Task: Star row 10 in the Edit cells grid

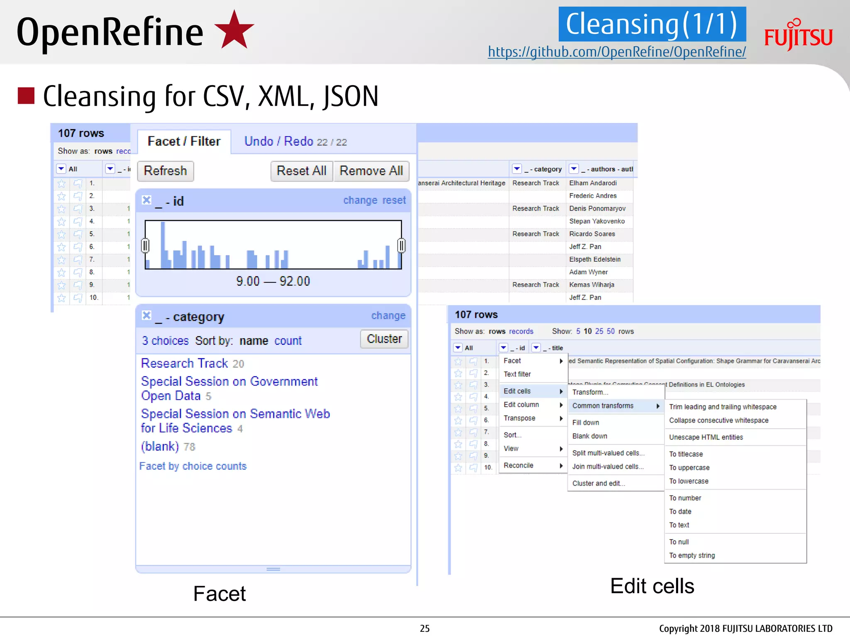Action: (458, 468)
